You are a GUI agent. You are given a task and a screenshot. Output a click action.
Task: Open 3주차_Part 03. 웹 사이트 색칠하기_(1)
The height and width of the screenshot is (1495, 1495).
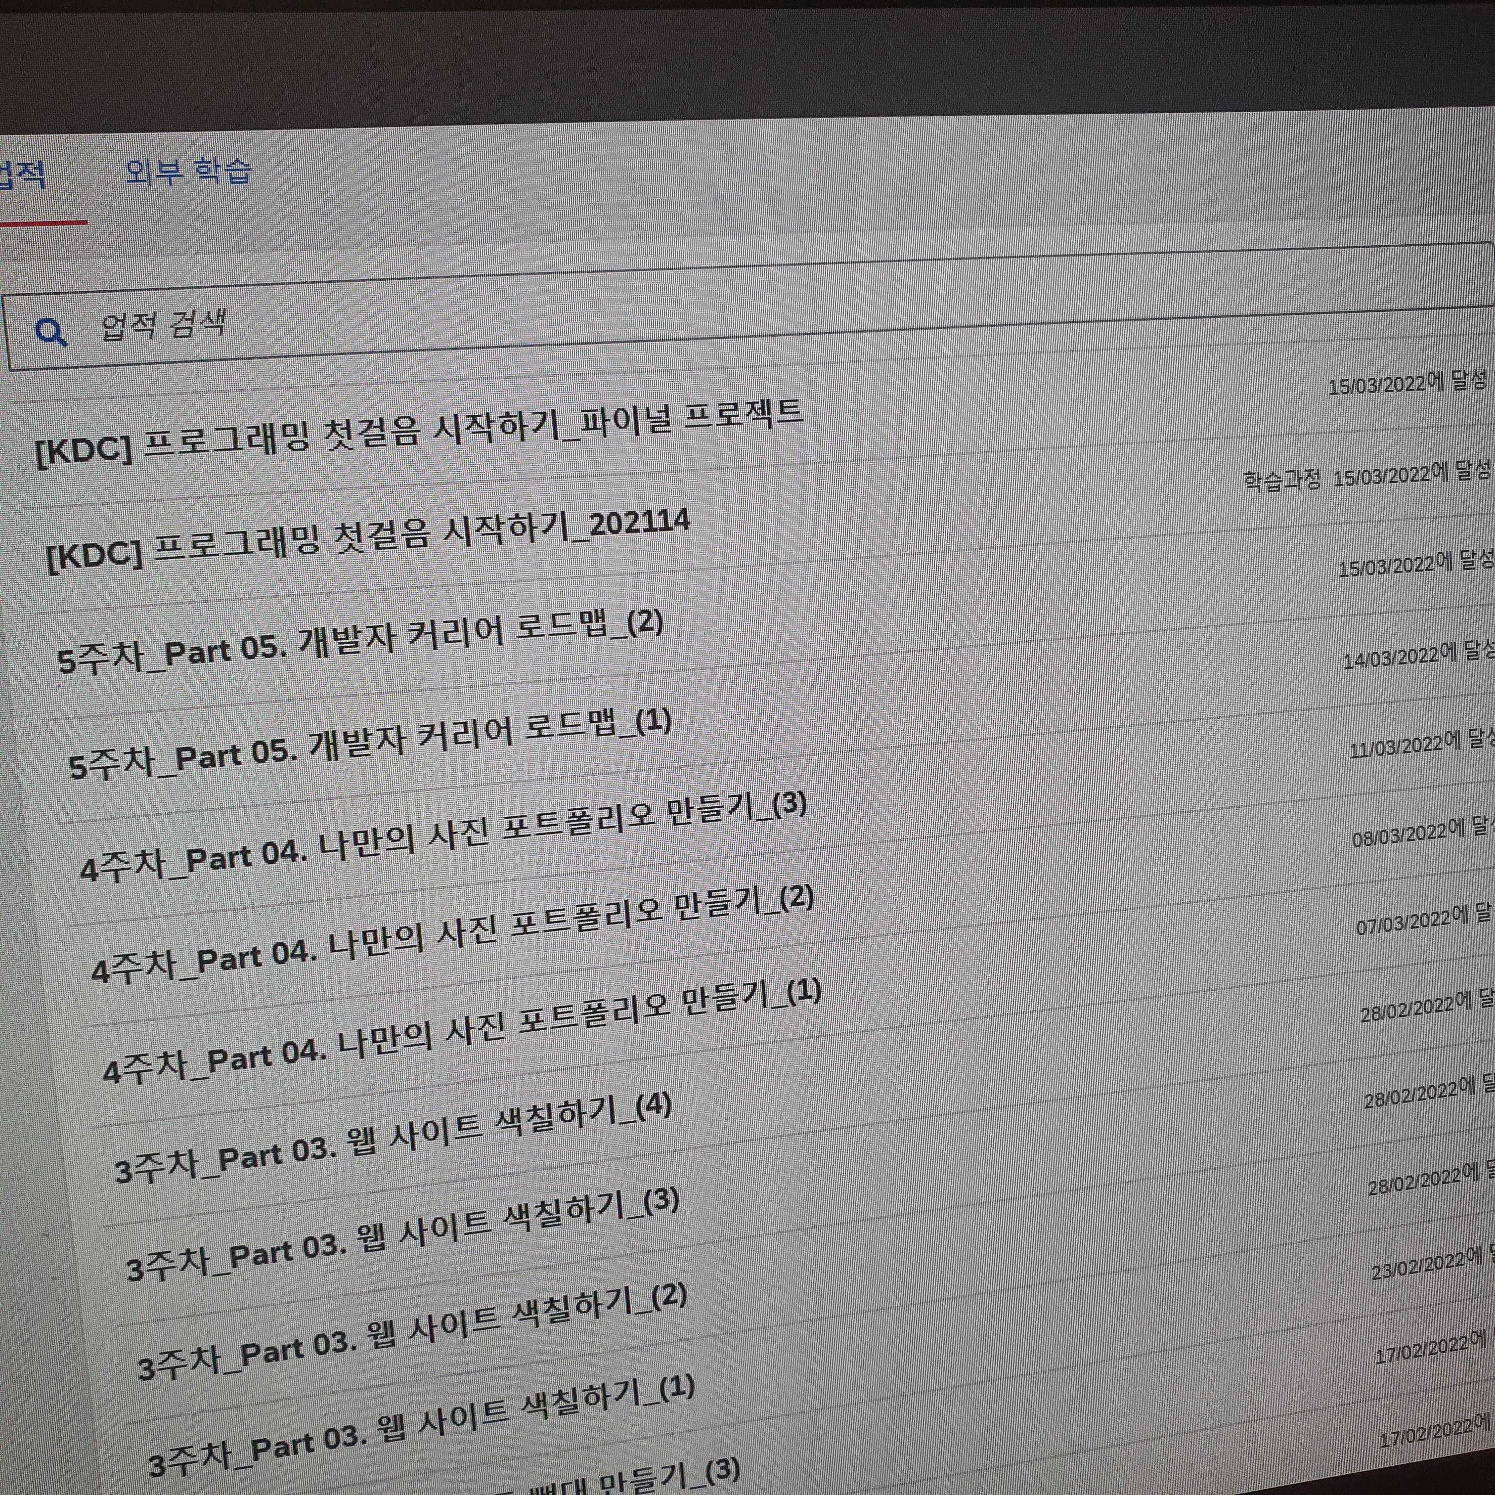421,1428
